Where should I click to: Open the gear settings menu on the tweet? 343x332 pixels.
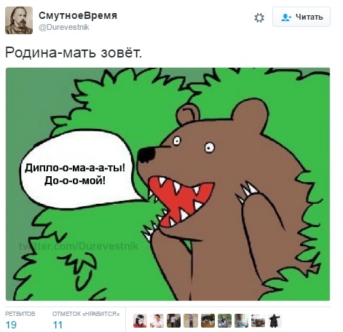point(259,17)
